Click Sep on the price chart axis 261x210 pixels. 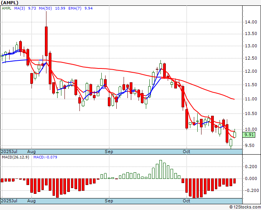[x=109, y=152]
